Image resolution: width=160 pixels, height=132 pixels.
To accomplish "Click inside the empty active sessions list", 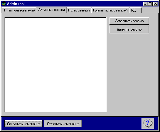I will (55, 65).
